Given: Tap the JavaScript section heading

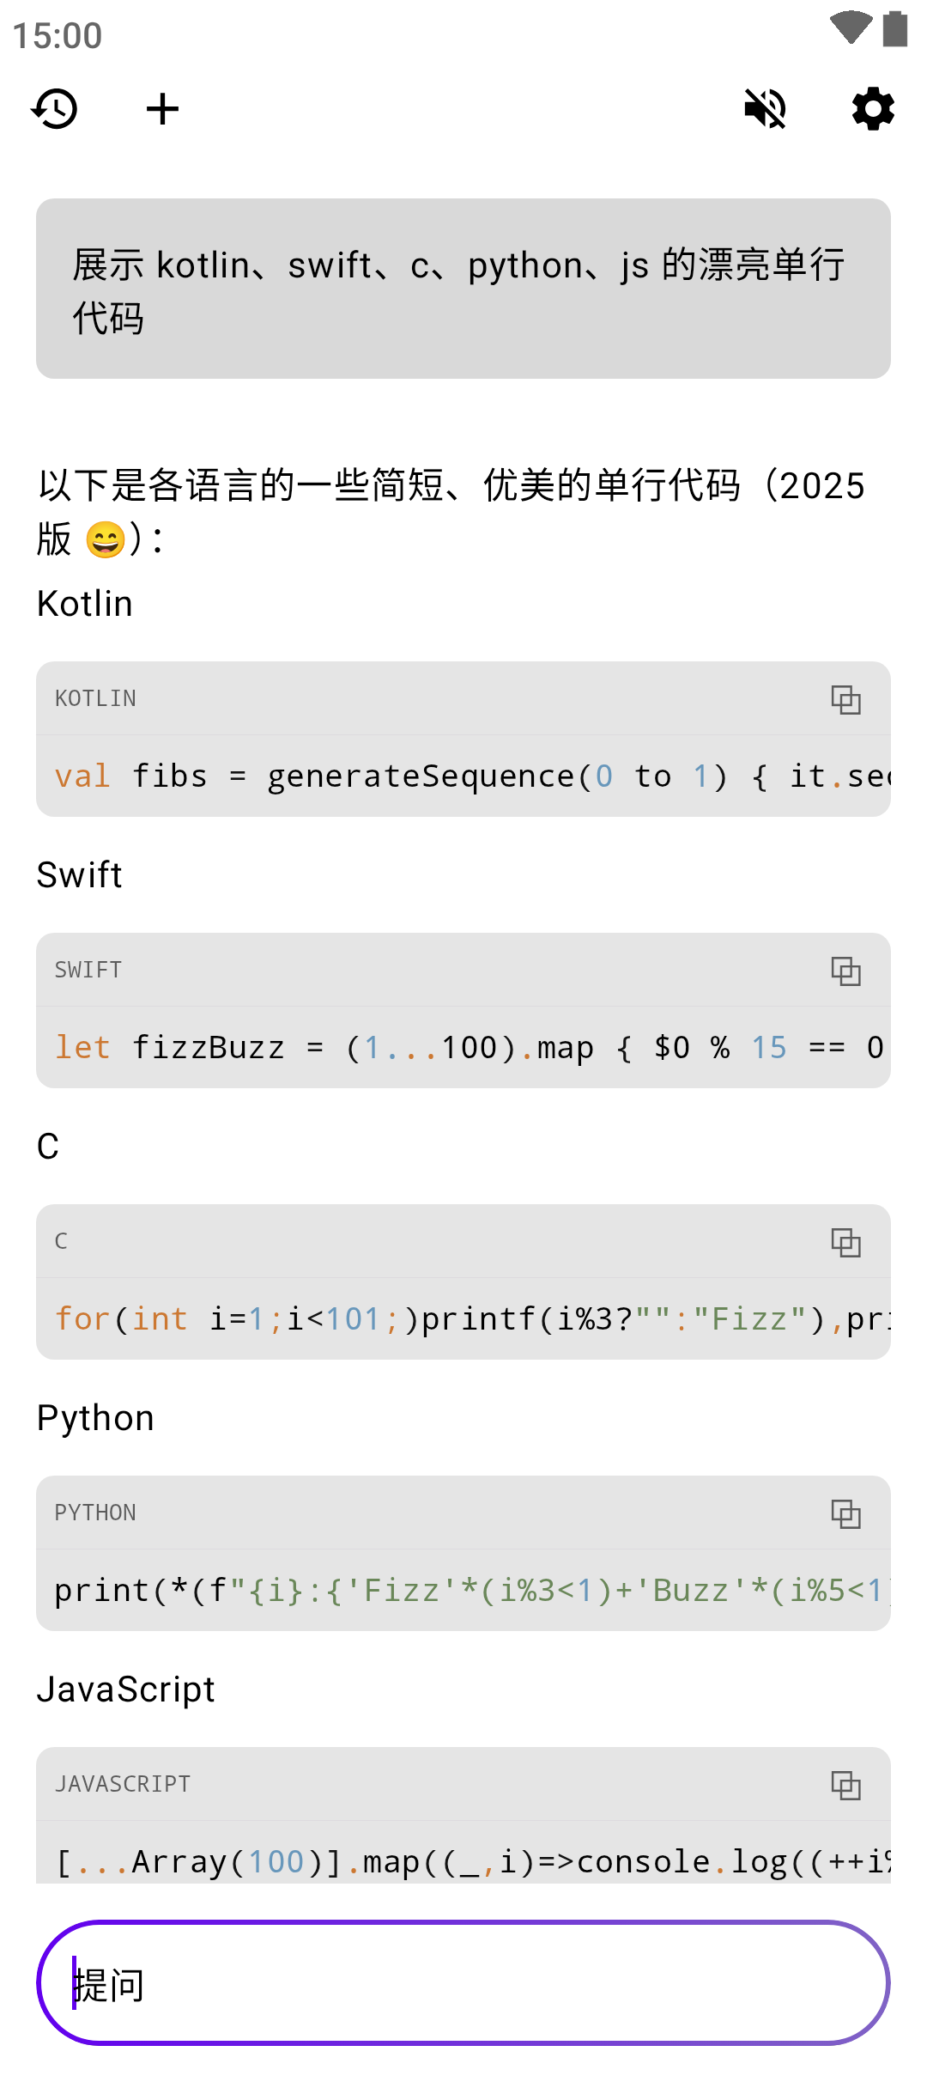Looking at the screenshot, I should (125, 1689).
